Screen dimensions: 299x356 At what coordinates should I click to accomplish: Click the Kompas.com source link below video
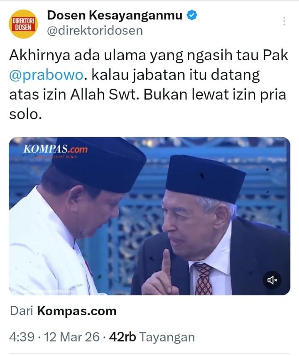[77, 311]
